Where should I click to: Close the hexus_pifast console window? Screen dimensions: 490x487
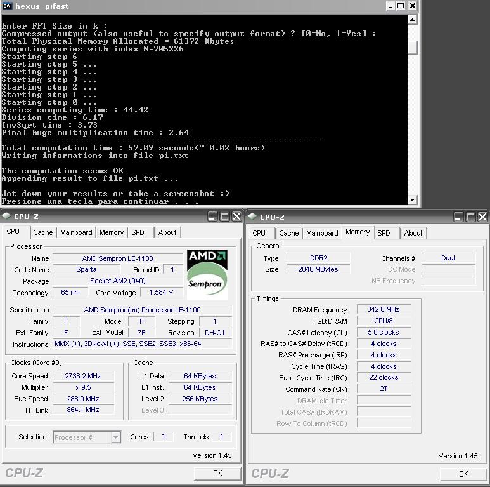(413, 6)
